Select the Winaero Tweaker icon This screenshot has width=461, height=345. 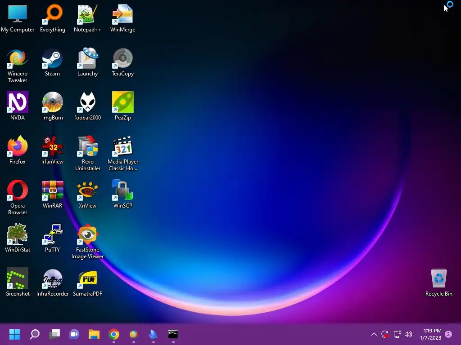(x=18, y=66)
